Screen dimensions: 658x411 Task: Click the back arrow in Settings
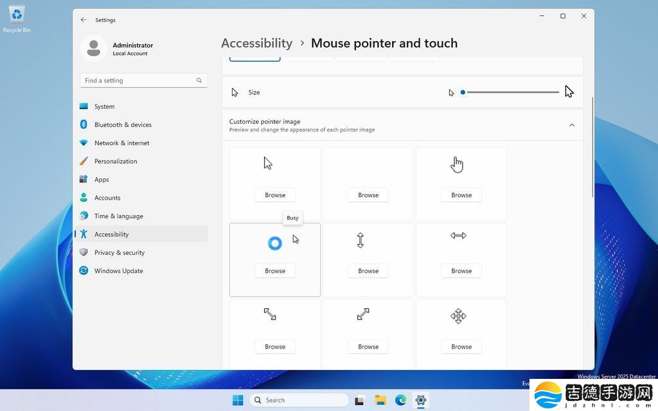83,20
